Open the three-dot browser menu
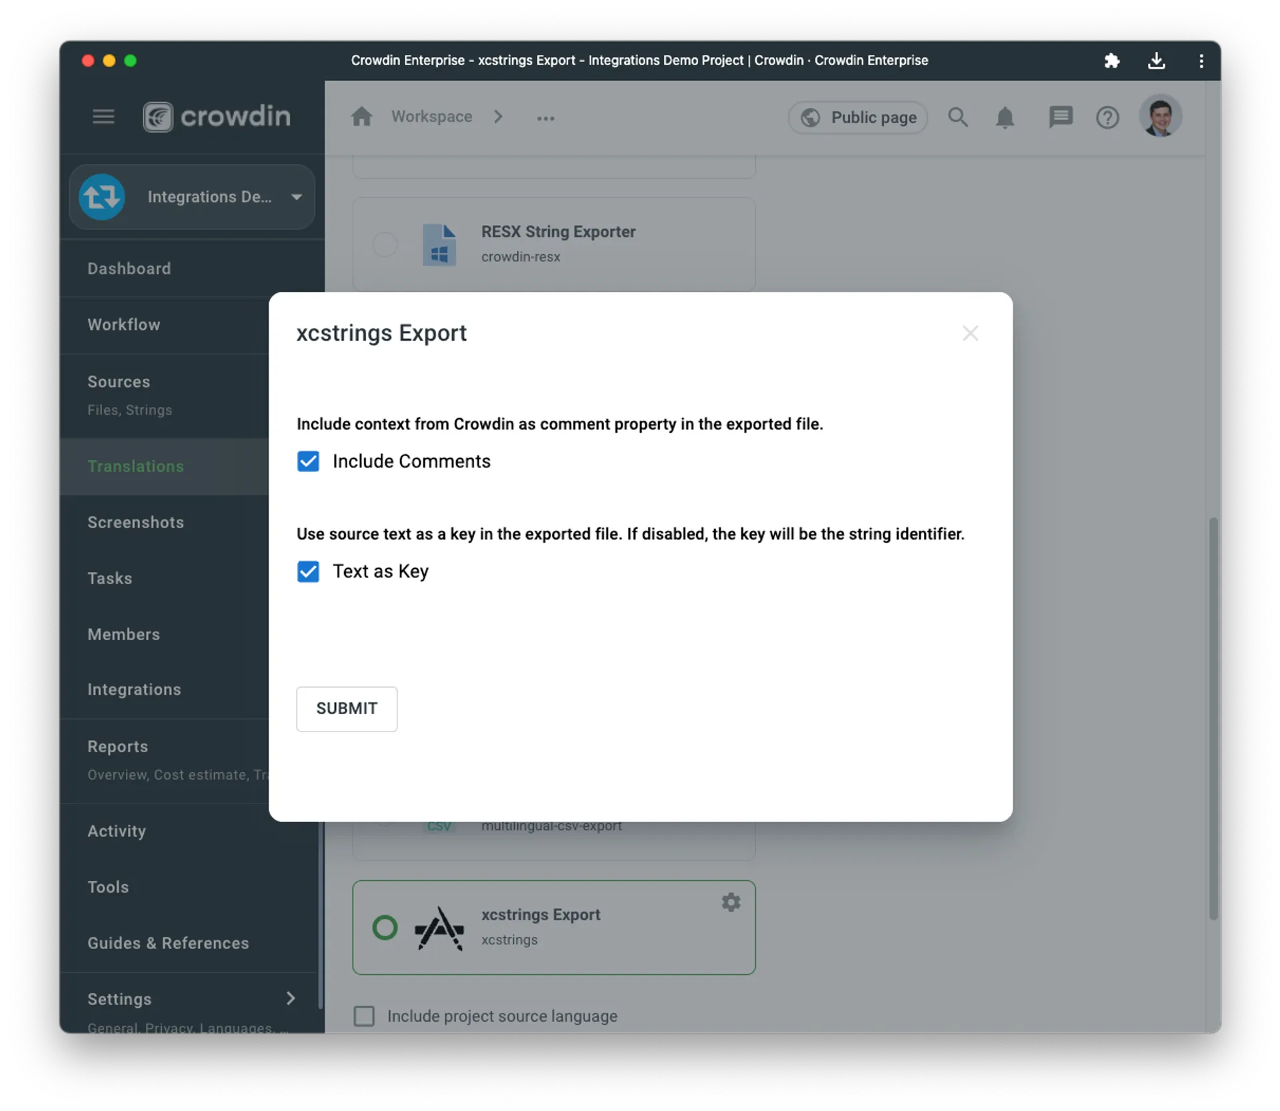This screenshot has height=1111, width=1280. 1201,61
